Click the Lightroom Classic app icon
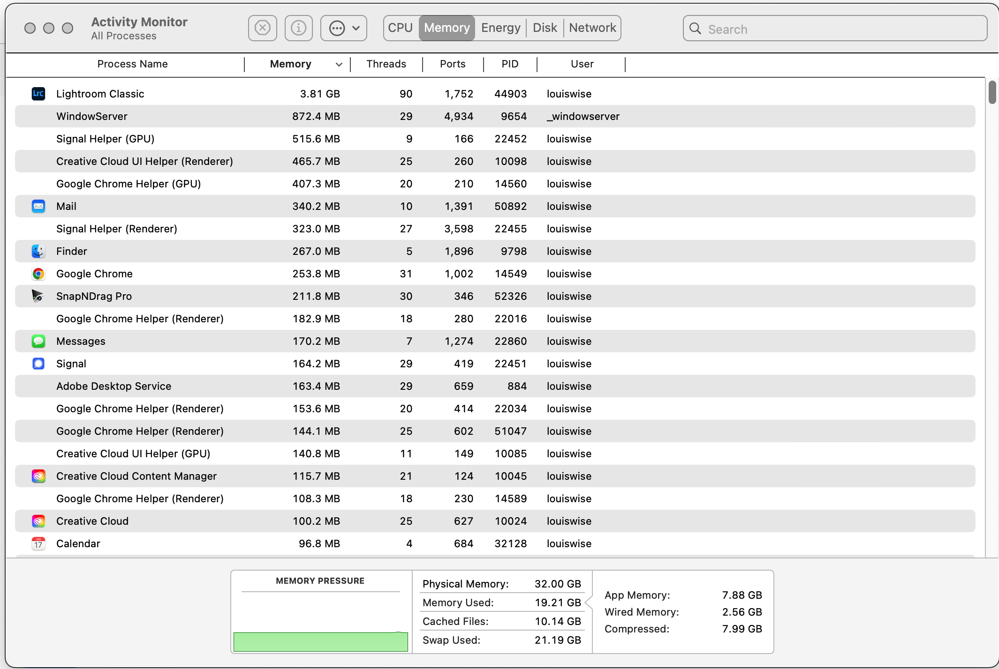Image resolution: width=999 pixels, height=669 pixels. click(x=38, y=93)
